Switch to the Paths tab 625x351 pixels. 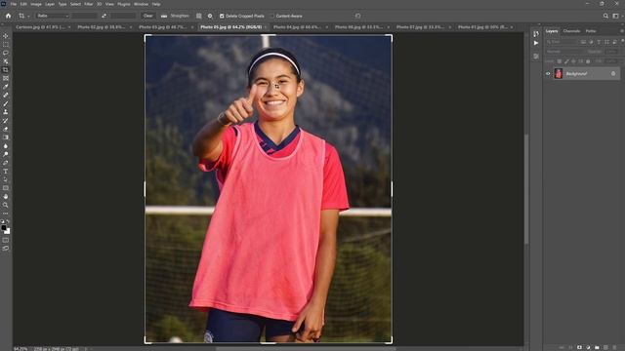[591, 31]
